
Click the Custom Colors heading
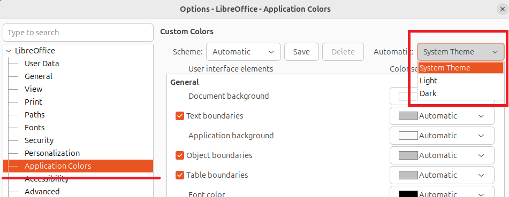tap(187, 31)
